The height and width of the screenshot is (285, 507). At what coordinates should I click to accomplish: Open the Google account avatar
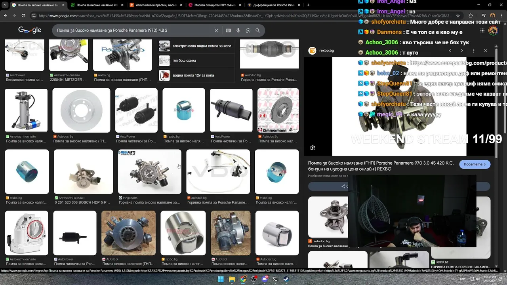click(493, 30)
